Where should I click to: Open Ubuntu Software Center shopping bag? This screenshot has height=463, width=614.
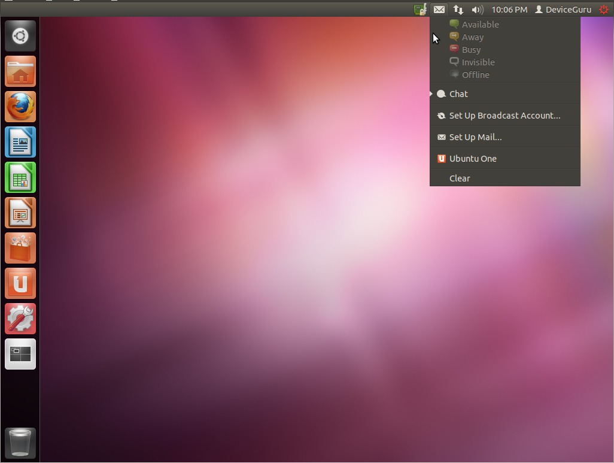pyautogui.click(x=20, y=248)
